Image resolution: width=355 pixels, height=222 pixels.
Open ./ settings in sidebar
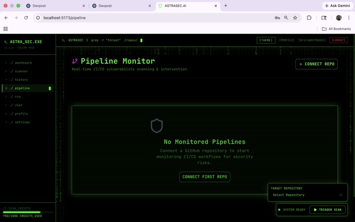pos(28,122)
